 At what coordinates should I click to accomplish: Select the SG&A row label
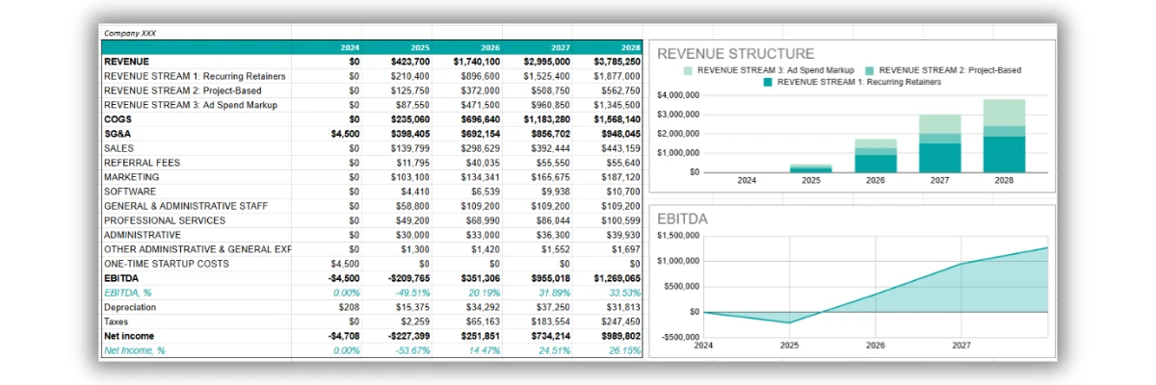click(x=118, y=134)
